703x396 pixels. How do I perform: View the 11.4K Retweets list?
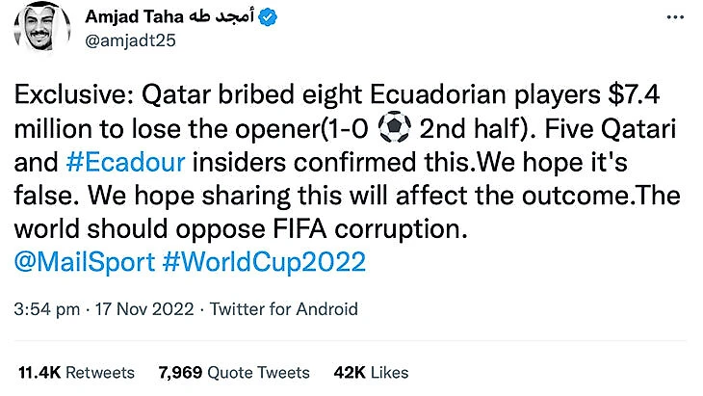click(x=77, y=372)
